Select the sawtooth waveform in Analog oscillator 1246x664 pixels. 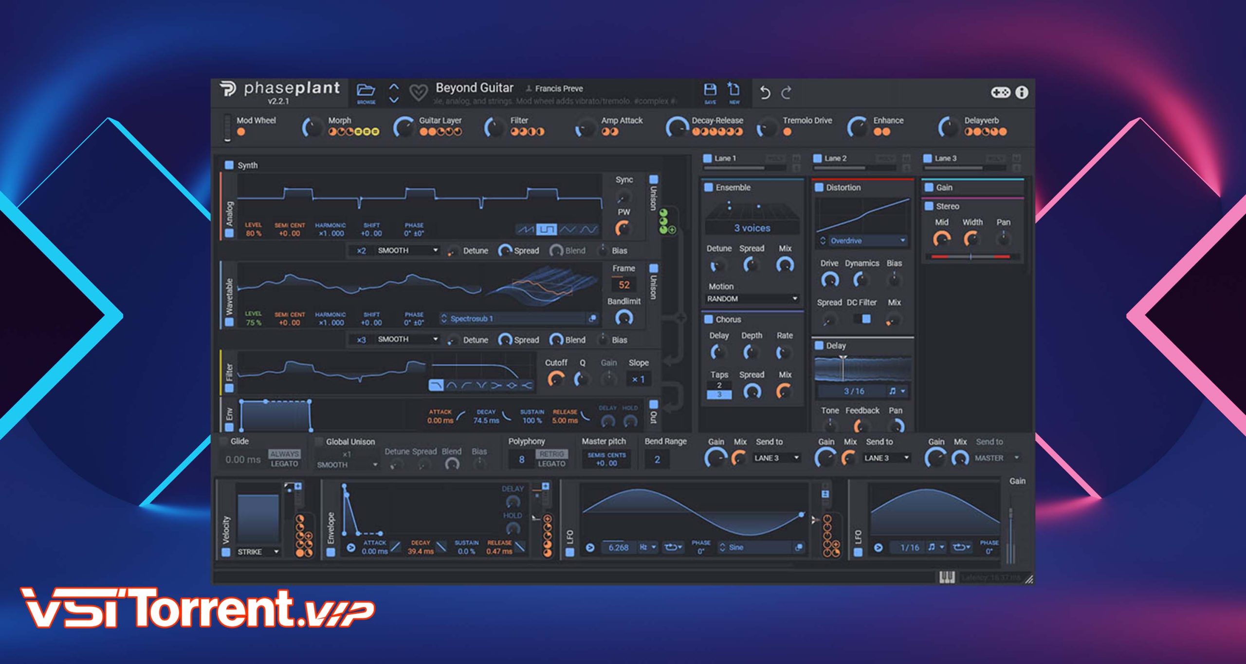526,229
